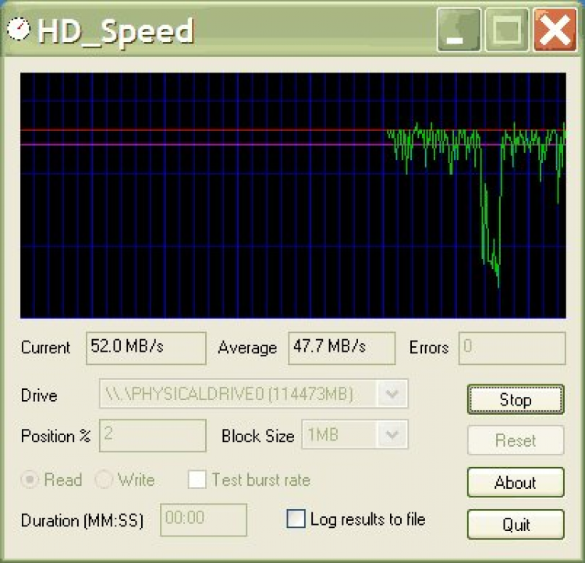585x563 pixels.
Task: Tick the Log results to file checkbox
Action: [x=296, y=519]
